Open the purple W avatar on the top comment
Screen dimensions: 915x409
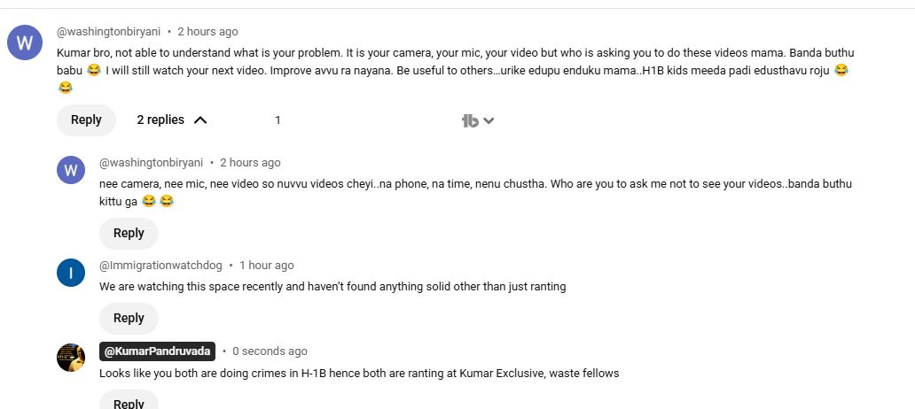[x=25, y=42]
